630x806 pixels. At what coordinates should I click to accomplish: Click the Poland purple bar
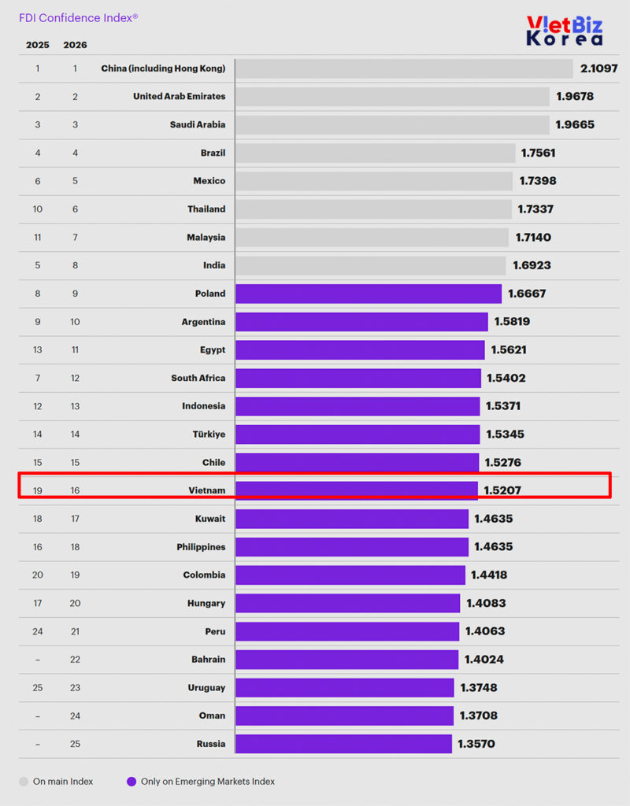(368, 294)
